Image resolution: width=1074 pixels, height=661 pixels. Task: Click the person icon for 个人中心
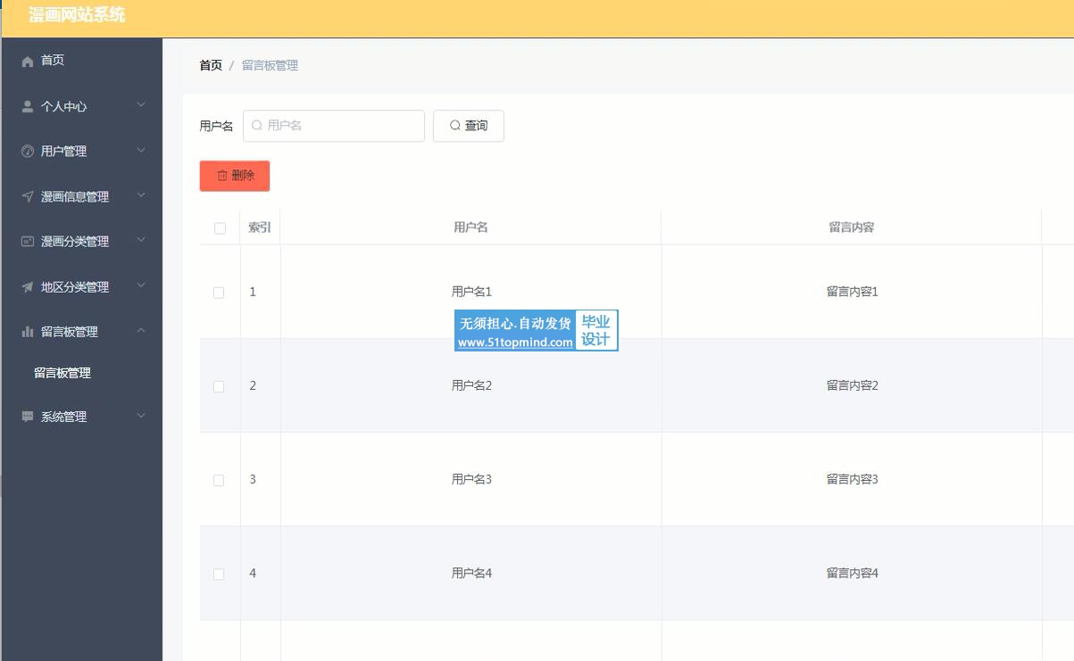27,106
